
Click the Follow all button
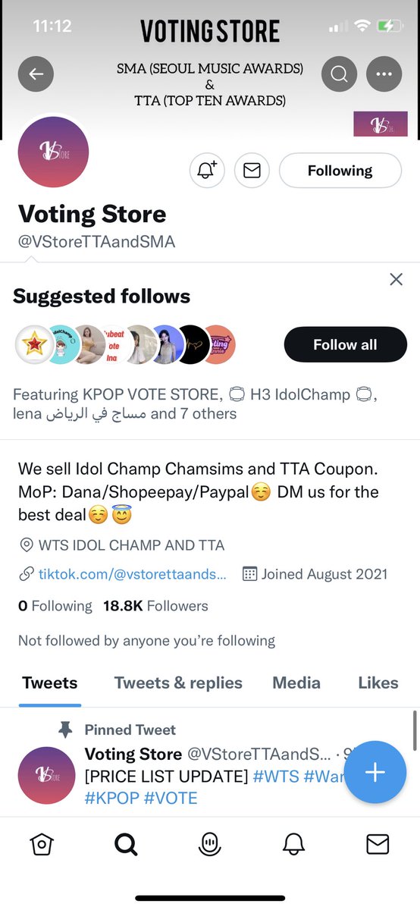345,344
